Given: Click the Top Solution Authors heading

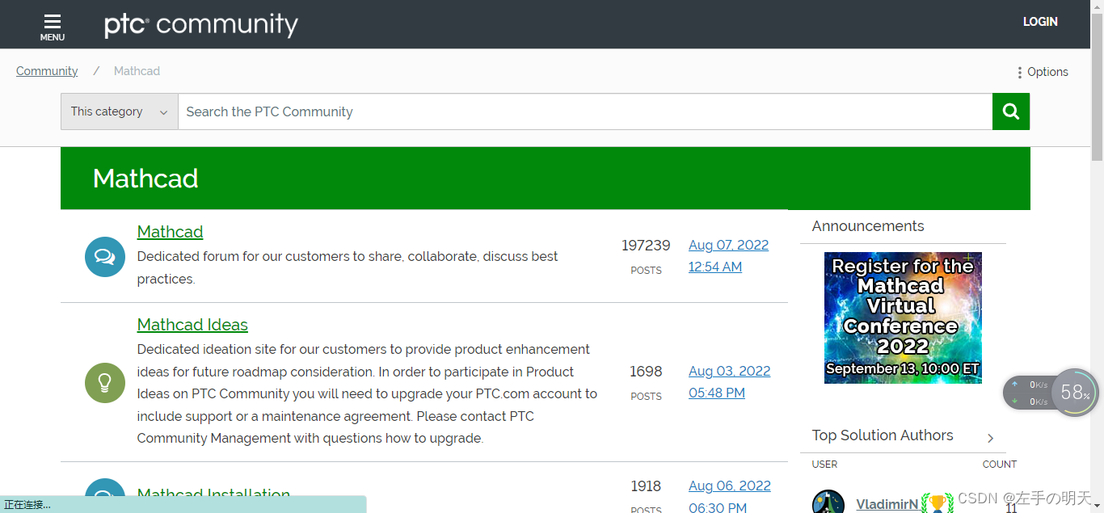Looking at the screenshot, I should pos(883,435).
